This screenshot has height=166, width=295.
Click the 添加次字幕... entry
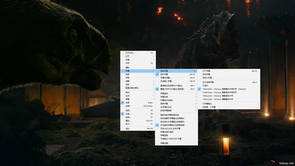coord(229,78)
